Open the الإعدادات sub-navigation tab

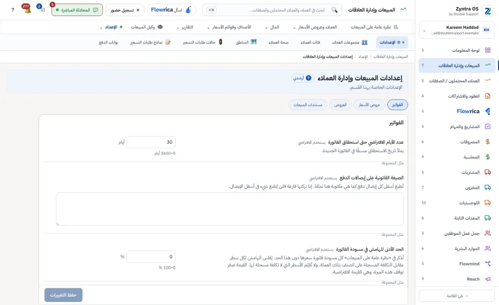pos(391,42)
